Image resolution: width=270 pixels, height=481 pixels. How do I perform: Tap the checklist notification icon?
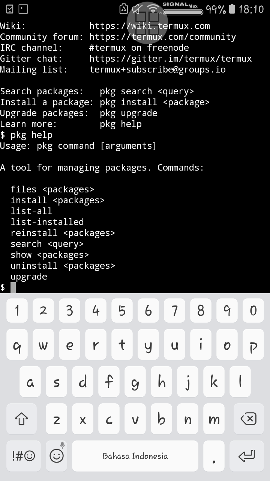[x=10, y=9]
